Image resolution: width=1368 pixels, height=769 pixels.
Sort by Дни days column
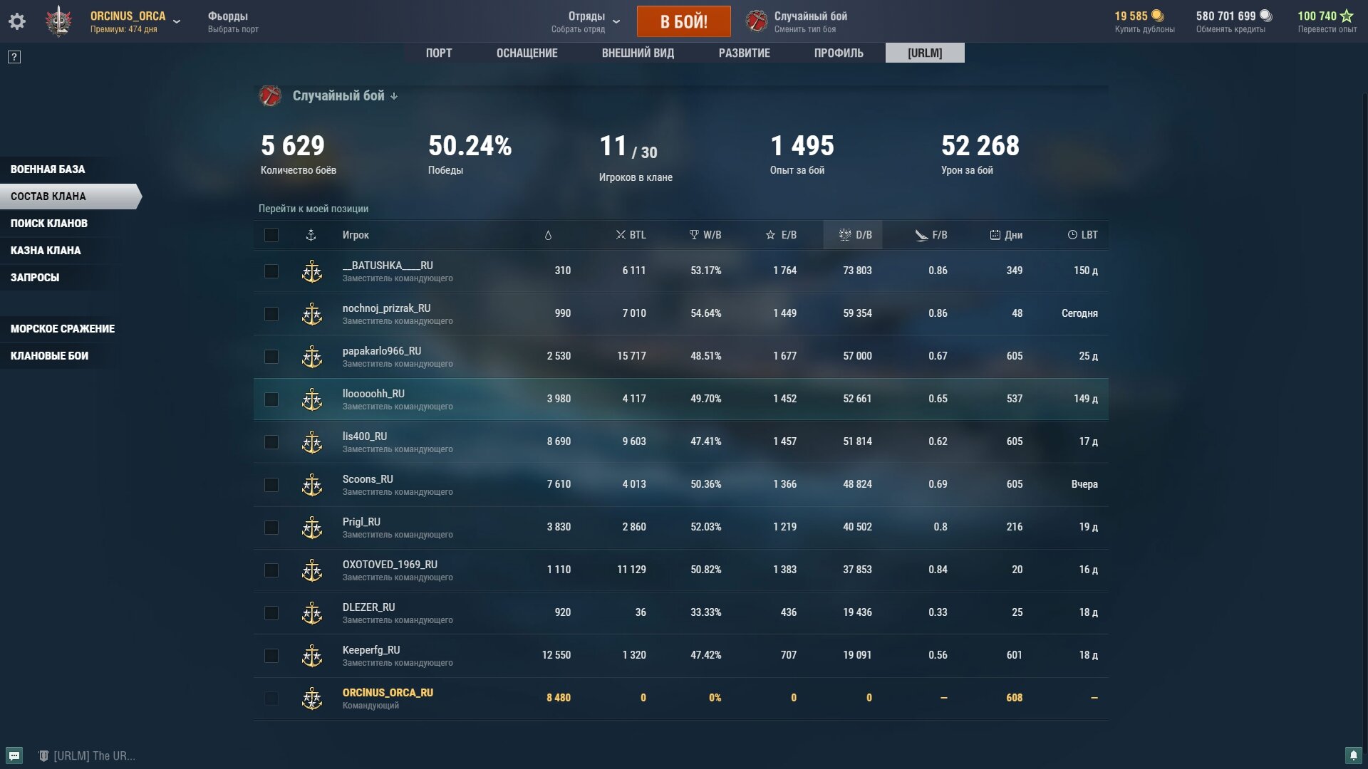click(x=1006, y=235)
